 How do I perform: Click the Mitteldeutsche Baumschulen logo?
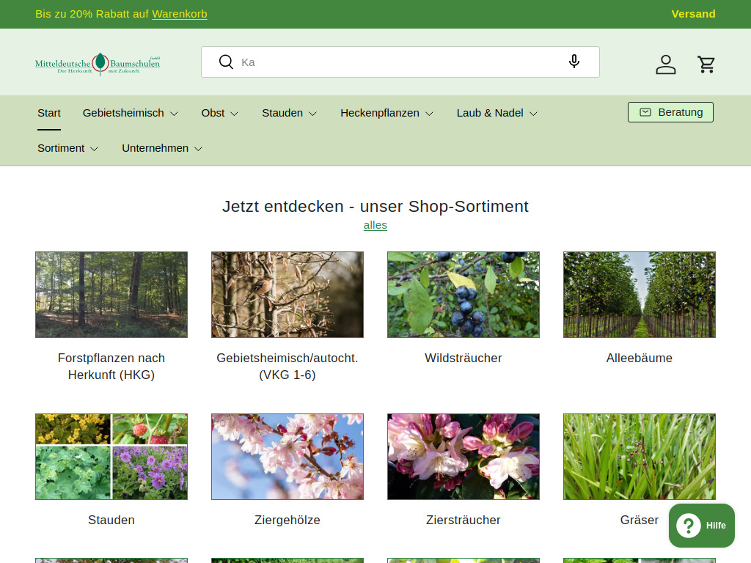tap(97, 64)
